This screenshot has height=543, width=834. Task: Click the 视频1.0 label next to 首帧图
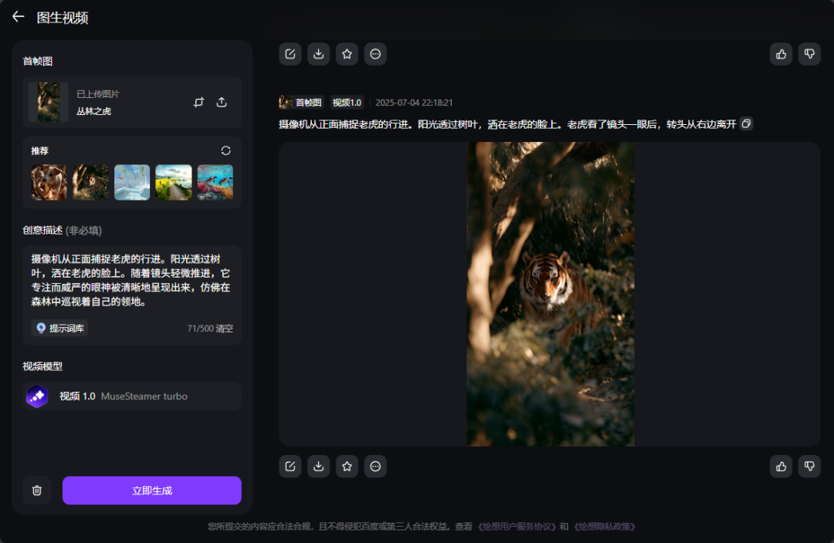point(347,102)
